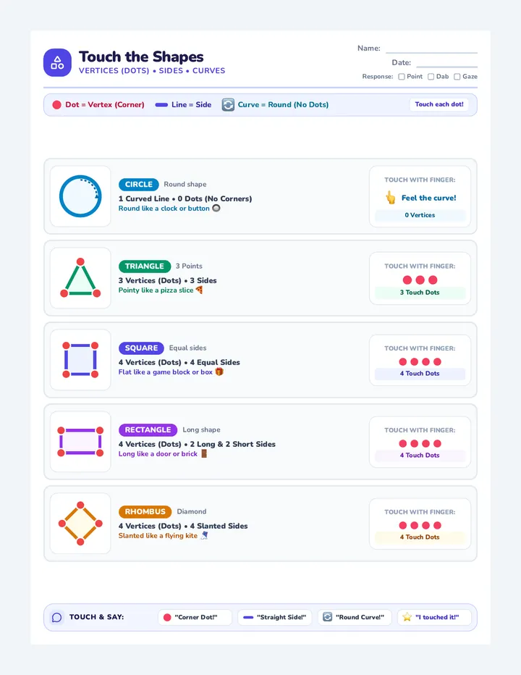The height and width of the screenshot is (675, 521).
Task: Click the clock emoji after button text
Action: tap(216, 208)
